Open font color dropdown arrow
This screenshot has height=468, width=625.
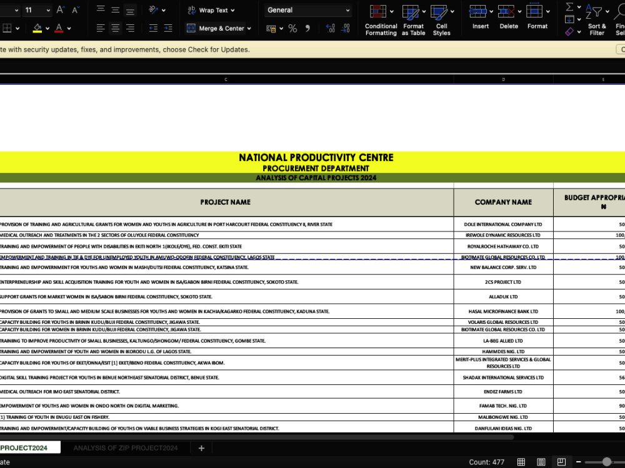[69, 28]
